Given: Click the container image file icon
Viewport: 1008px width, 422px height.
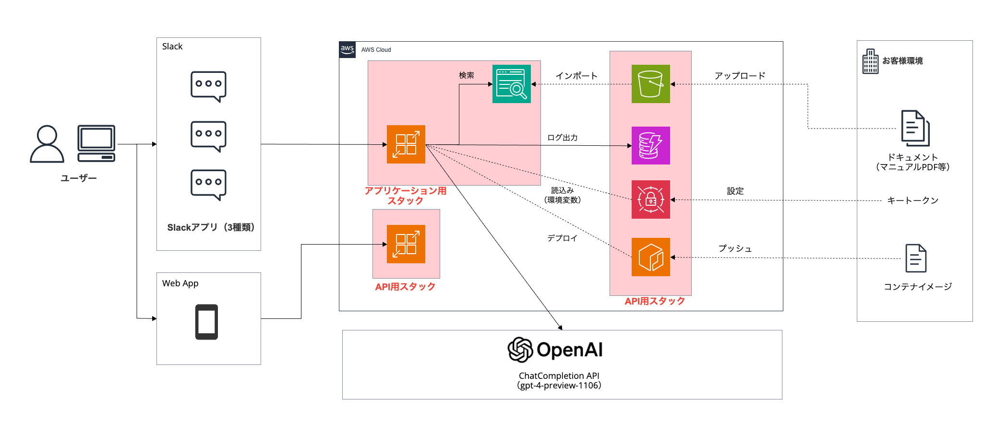Looking at the screenshot, I should (915, 258).
